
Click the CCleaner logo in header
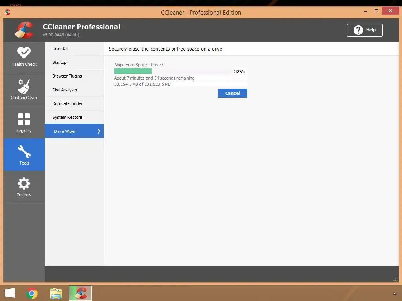[x=24, y=30]
